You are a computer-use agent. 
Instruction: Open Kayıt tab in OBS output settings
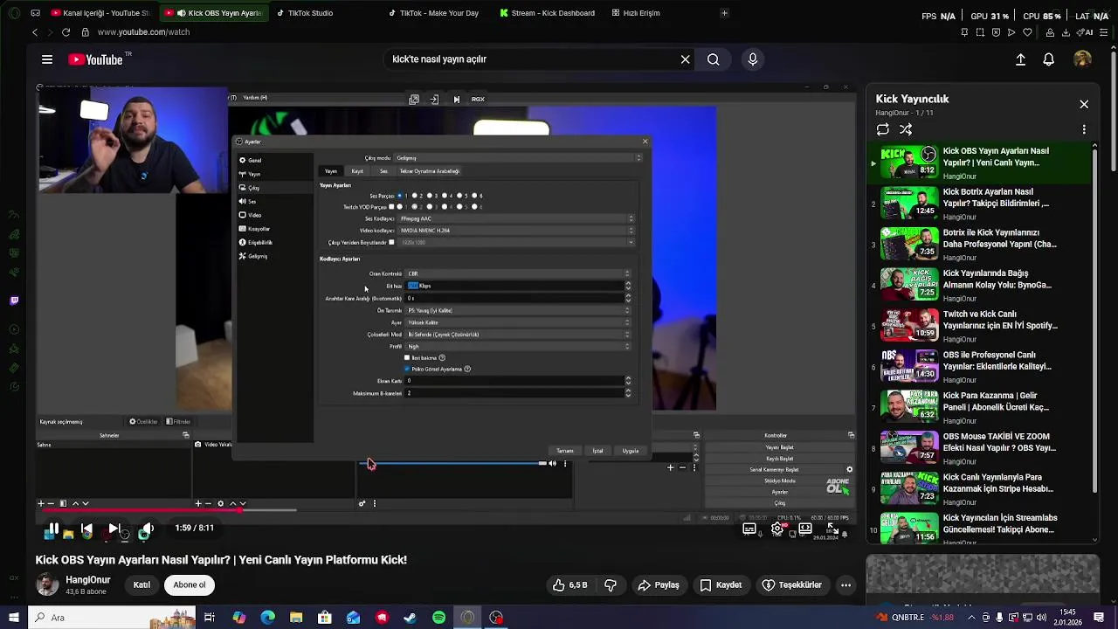357,171
